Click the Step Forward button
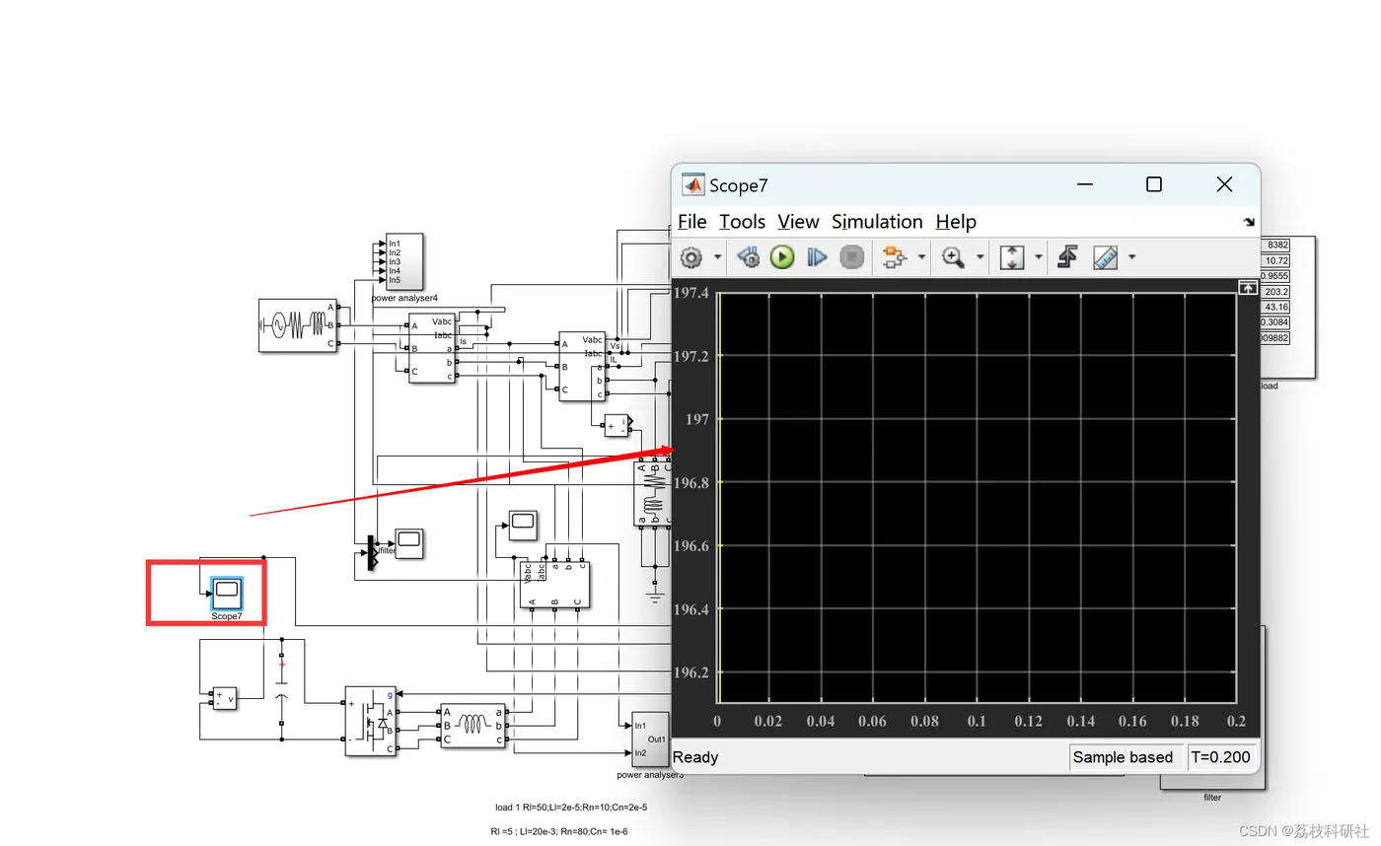 tap(817, 257)
